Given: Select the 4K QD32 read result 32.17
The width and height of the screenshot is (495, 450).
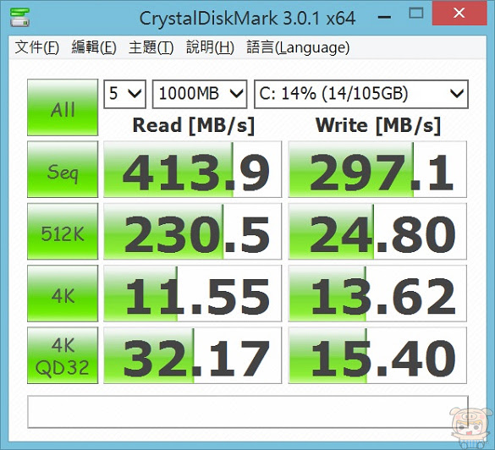Looking at the screenshot, I should click(193, 355).
